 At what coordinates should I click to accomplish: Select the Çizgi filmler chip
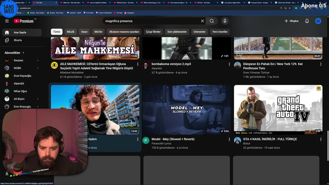[x=153, y=32]
